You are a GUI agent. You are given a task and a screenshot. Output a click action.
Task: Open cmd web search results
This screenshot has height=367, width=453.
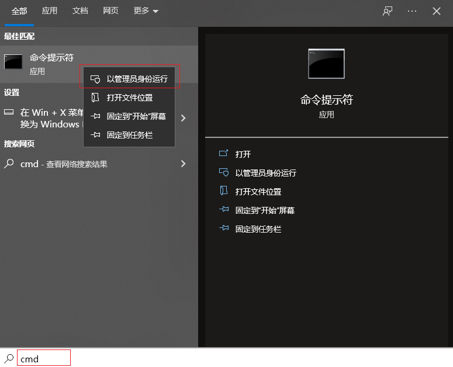click(x=64, y=164)
